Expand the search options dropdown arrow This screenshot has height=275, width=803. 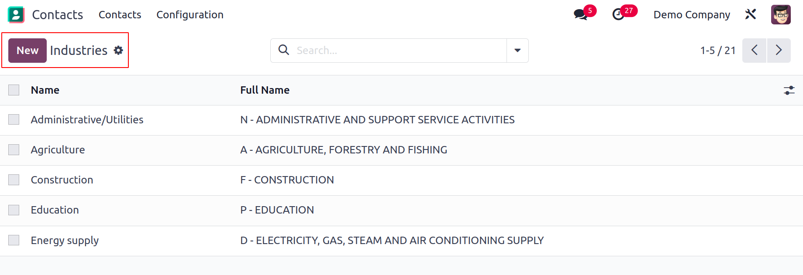pyautogui.click(x=517, y=51)
